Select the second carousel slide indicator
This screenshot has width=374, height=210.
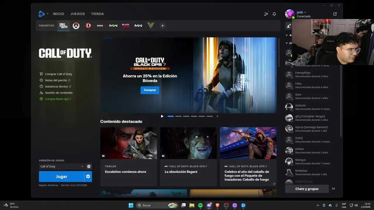pyautogui.click(x=178, y=116)
